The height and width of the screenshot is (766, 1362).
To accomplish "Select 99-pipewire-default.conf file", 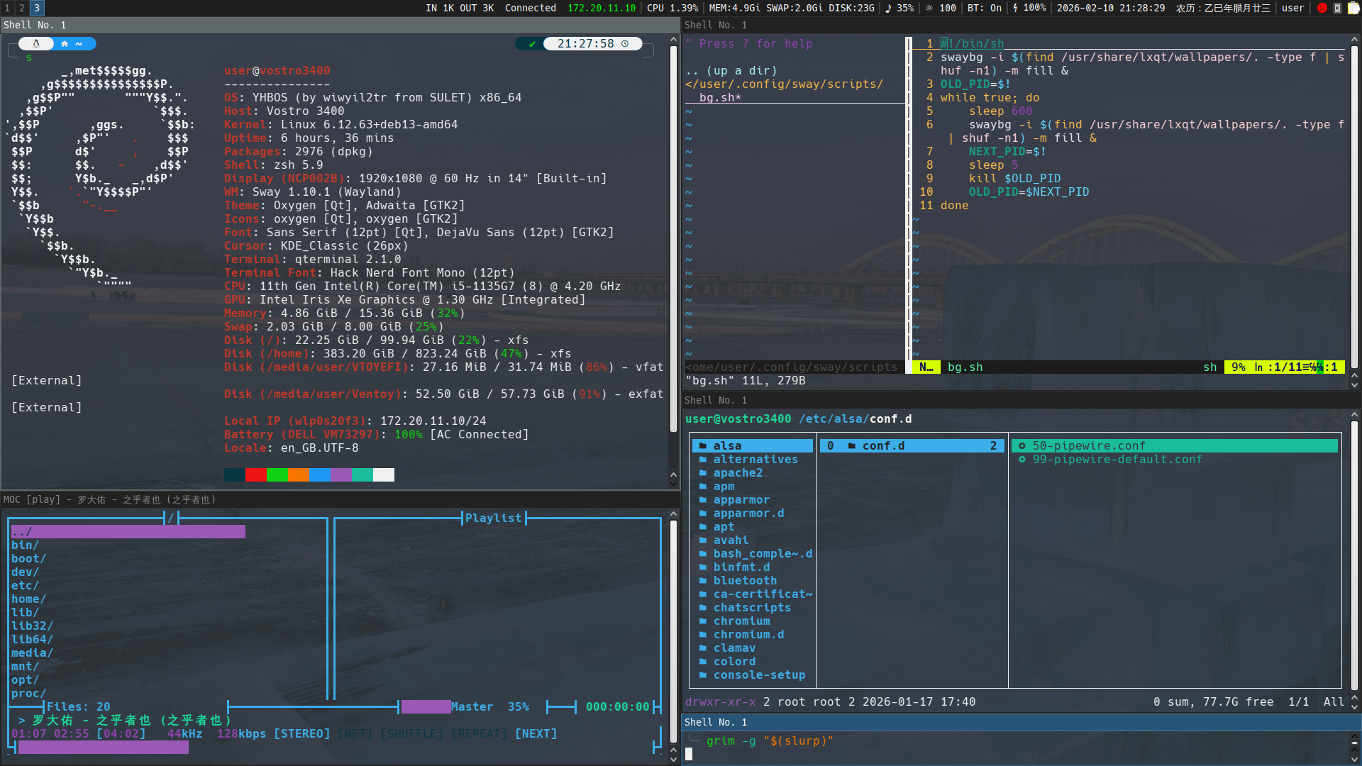I will click(x=1117, y=460).
